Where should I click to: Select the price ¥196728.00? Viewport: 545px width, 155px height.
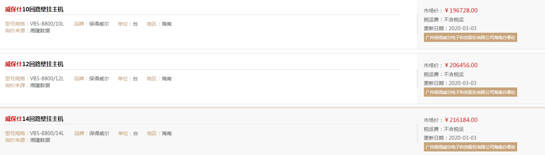[461, 11]
